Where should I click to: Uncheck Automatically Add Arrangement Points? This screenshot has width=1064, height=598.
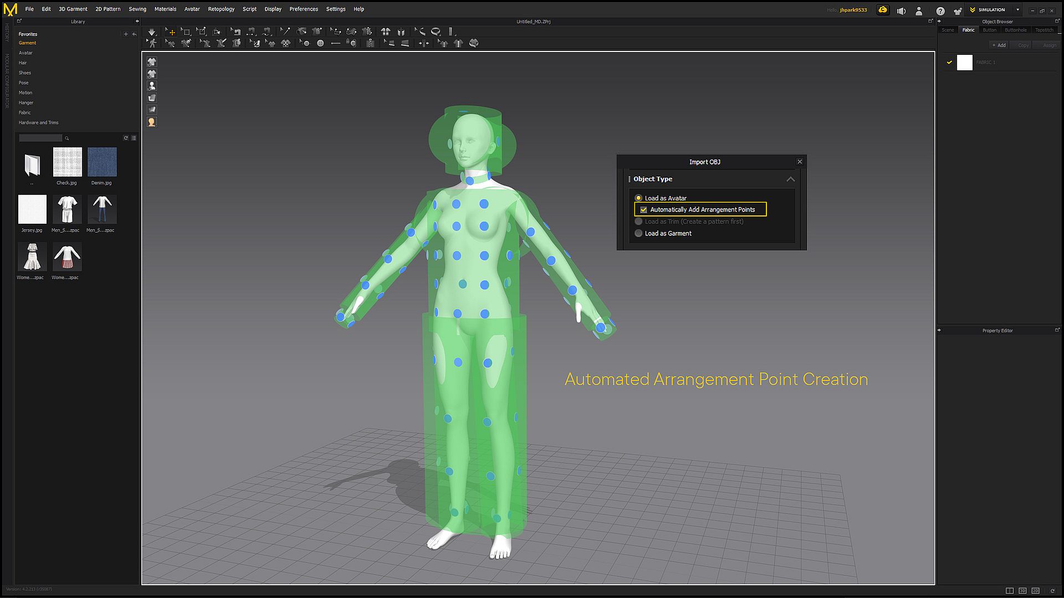[x=643, y=210]
